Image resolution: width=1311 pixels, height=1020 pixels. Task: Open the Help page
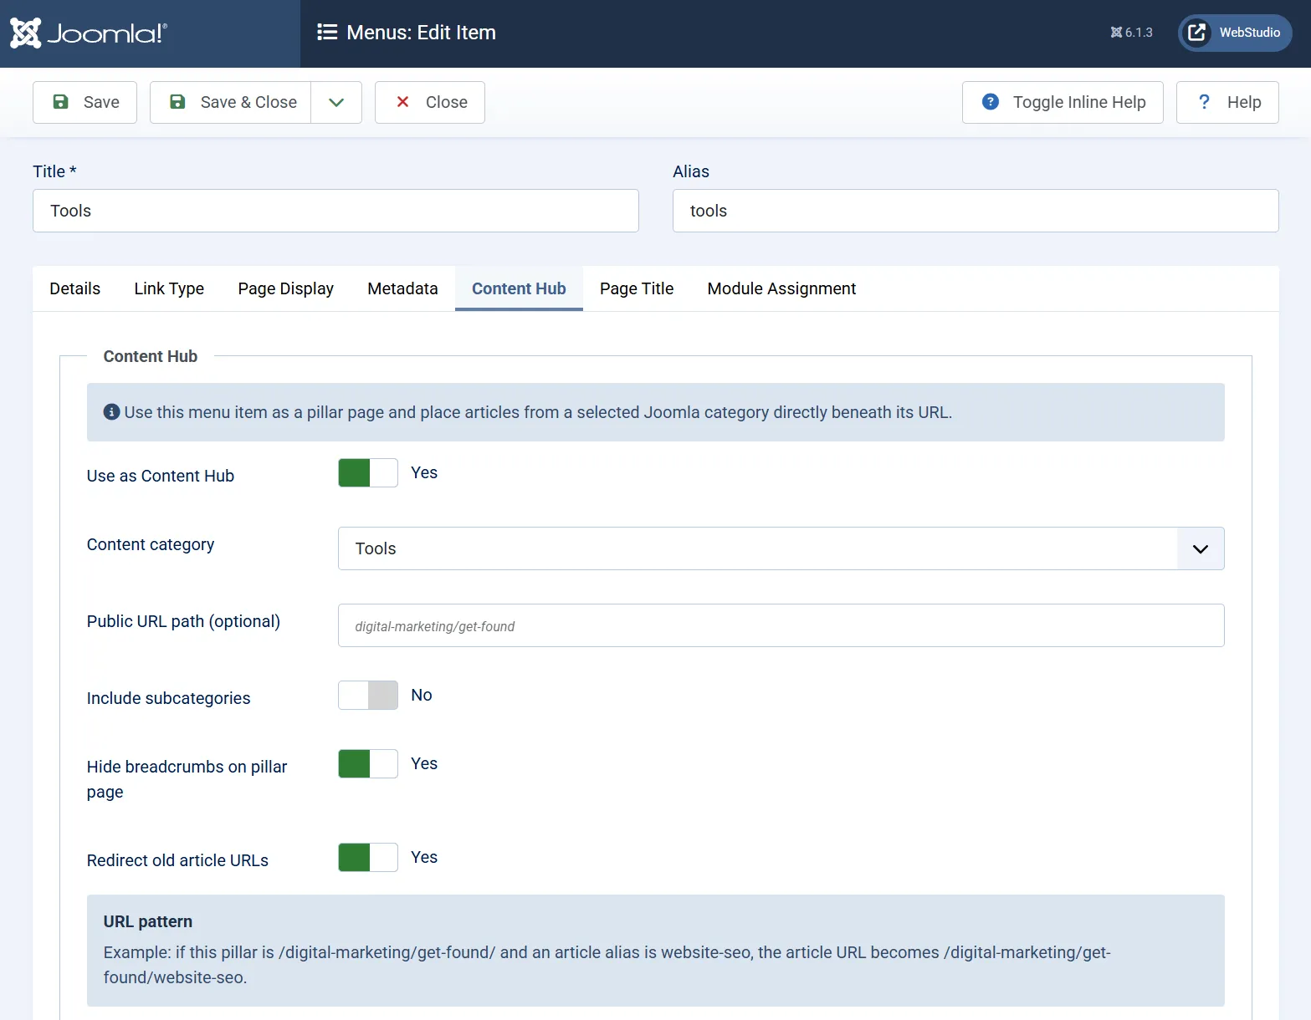(x=1227, y=102)
